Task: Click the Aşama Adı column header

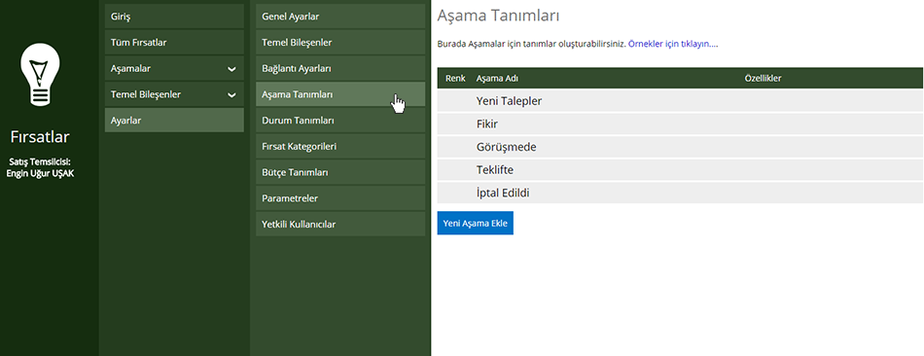Action: click(x=497, y=79)
